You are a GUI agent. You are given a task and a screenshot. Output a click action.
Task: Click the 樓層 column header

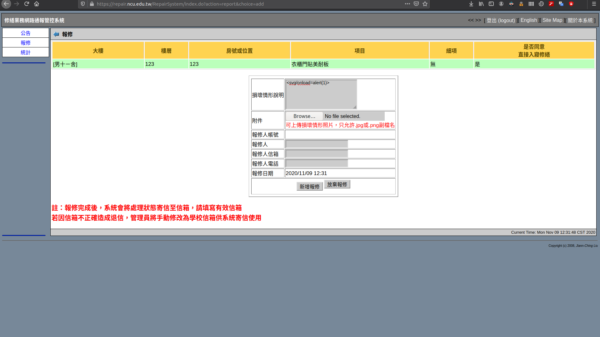click(166, 51)
